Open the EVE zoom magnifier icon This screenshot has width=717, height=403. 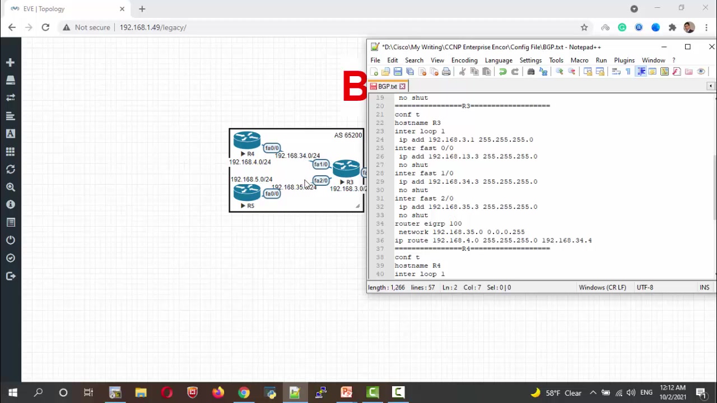click(x=10, y=187)
